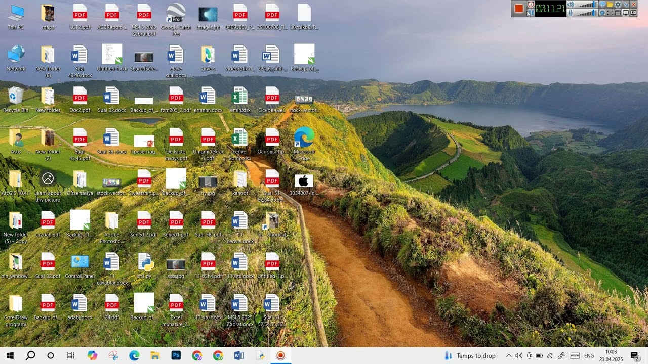Open recorder settings gear
Screen dimensions: 648x364
coord(618,5)
